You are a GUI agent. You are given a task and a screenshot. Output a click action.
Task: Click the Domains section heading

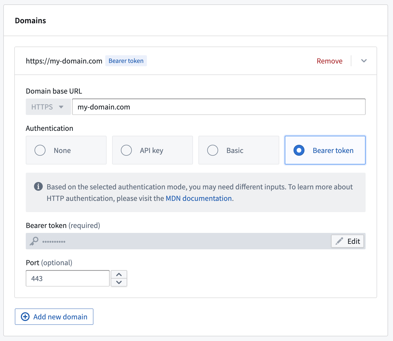coord(30,21)
